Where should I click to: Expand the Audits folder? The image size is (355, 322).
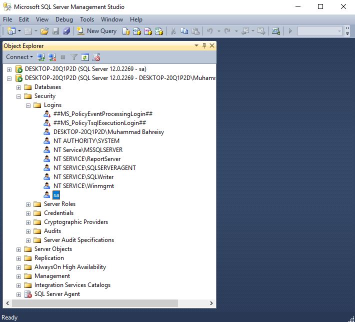(x=28, y=231)
